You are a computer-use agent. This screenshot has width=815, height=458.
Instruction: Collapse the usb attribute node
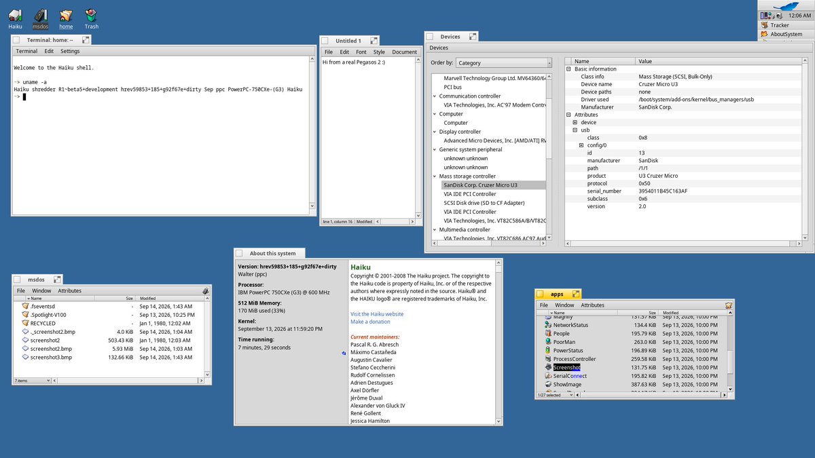pyautogui.click(x=575, y=130)
